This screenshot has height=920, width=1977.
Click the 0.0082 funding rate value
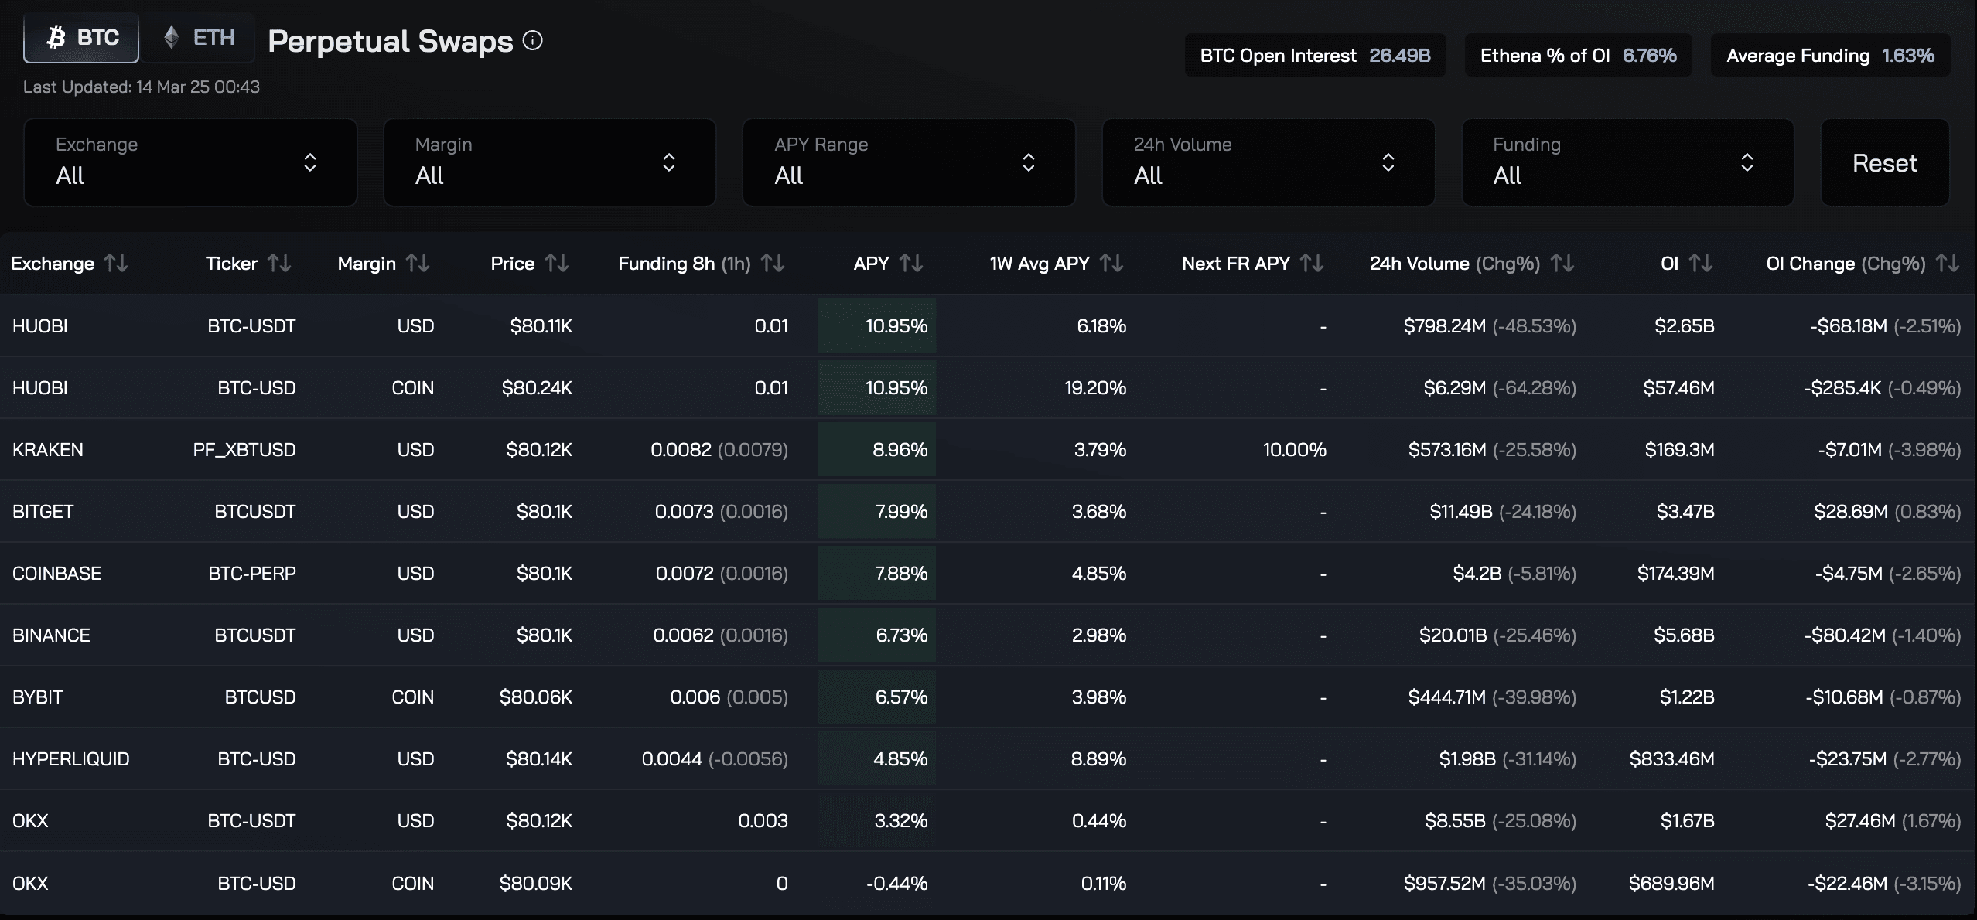pos(681,450)
